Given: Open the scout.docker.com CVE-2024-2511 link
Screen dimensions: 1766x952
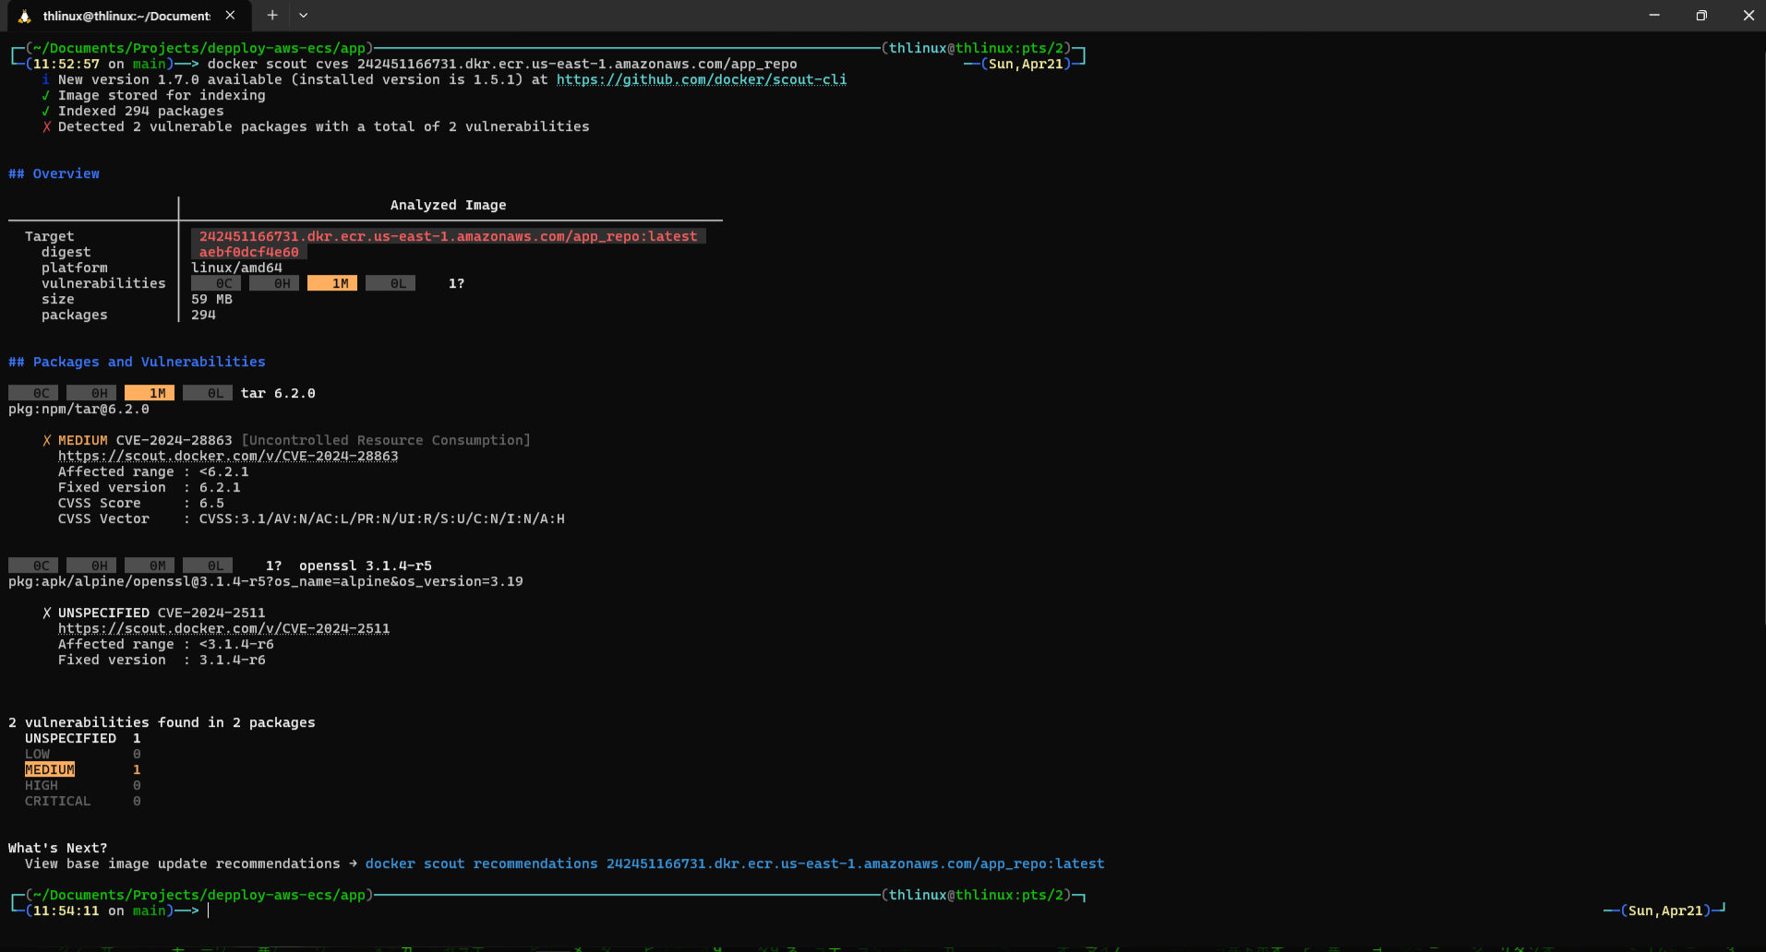Looking at the screenshot, I should (x=223, y=628).
